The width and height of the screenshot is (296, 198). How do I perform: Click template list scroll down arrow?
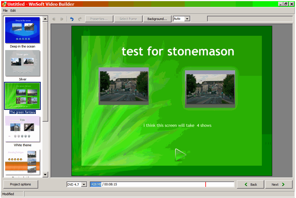pos(45,175)
